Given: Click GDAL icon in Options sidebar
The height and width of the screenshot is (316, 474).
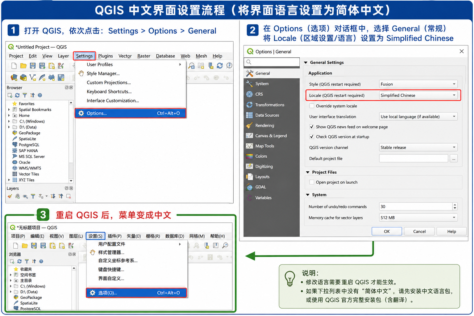Looking at the screenshot, I should (x=249, y=187).
